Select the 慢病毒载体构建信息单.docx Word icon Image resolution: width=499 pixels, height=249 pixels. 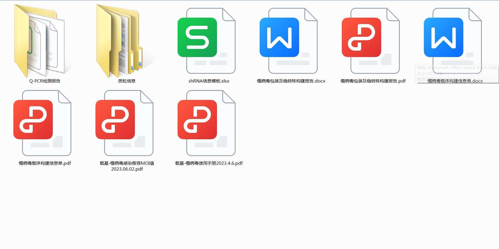coord(453,41)
